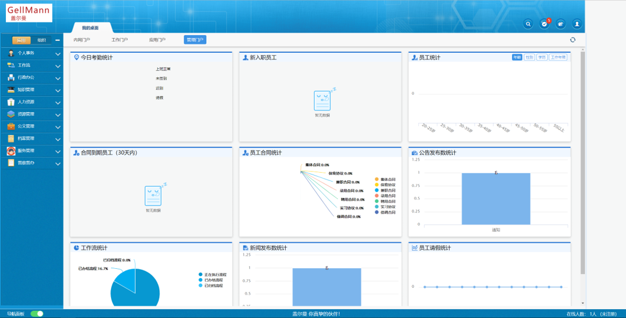Click the refresh icon below header
Viewport: 626px width, 318px height.
coord(573,40)
